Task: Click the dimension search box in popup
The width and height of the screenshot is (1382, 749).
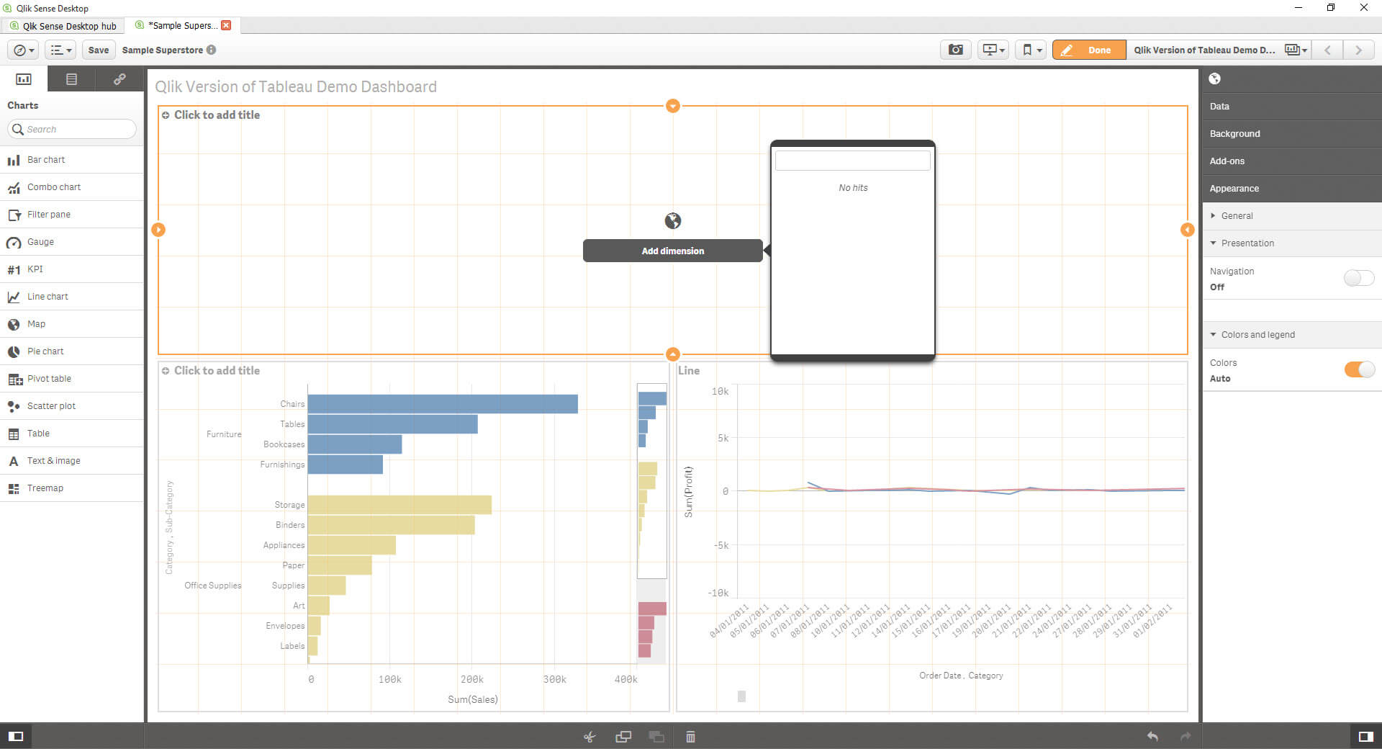Action: point(852,160)
